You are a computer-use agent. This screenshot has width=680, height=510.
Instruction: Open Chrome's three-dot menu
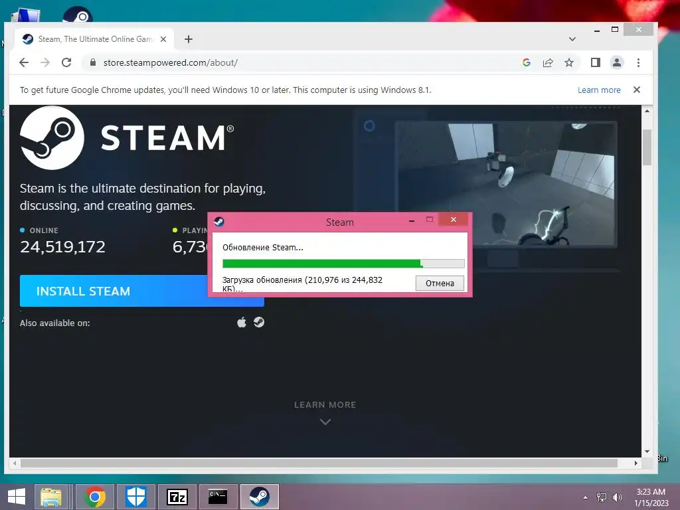(638, 62)
